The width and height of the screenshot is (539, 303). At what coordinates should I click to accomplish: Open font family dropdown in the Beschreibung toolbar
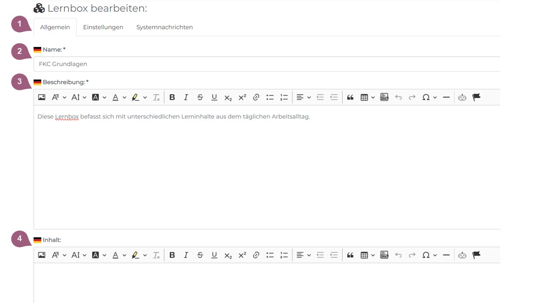[59, 97]
